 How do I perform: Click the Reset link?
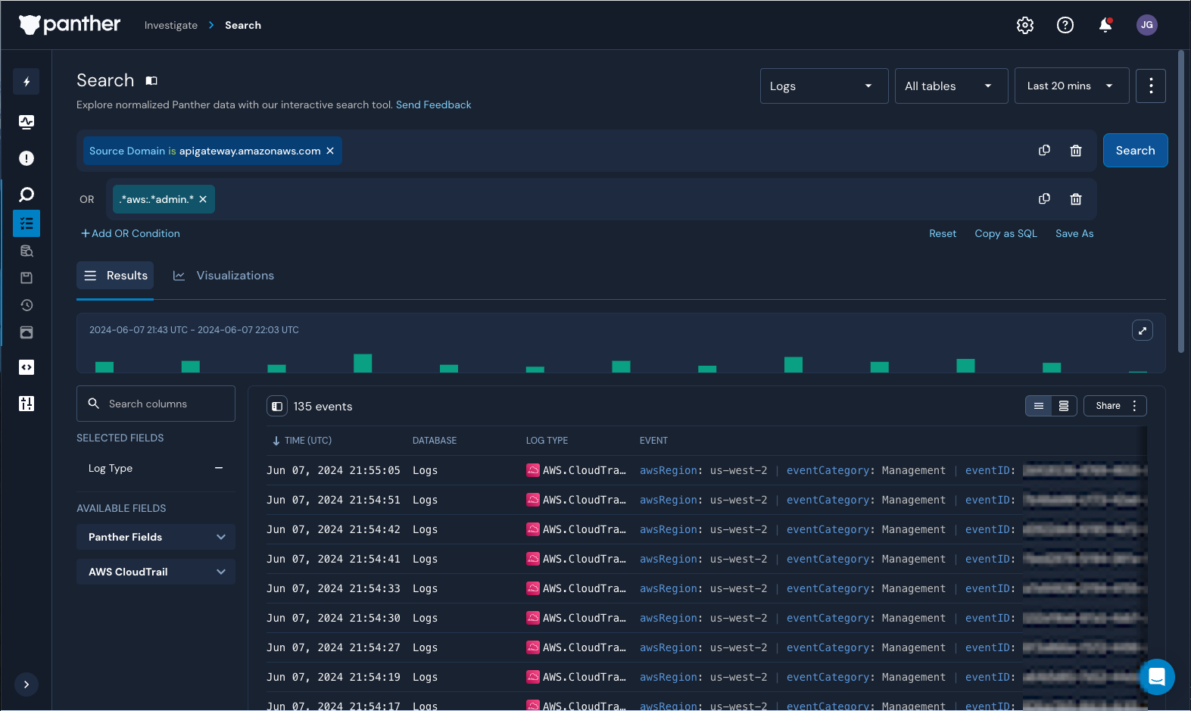coord(943,233)
